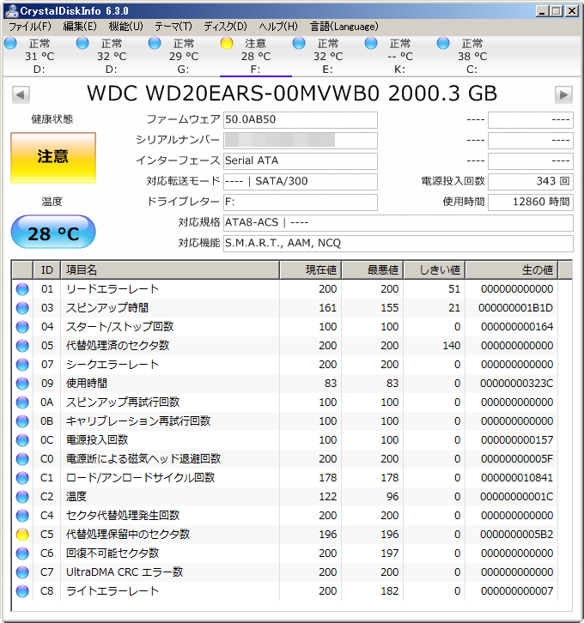Viewport: 584px width, 623px height.
Task: Click blue status icon for スピンアップ時間
Action: pos(22,308)
